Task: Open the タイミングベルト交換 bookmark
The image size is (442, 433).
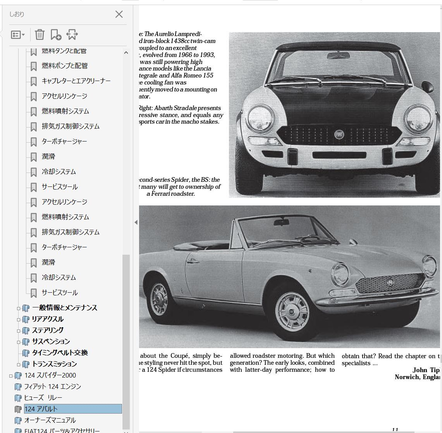Action: pos(60,353)
